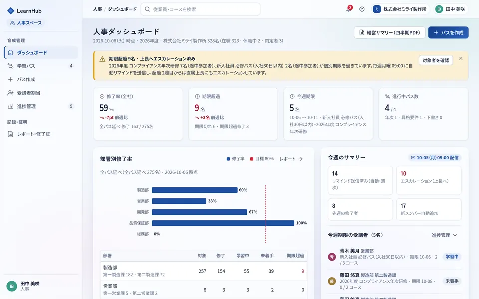Open 進捗管理 in the sidebar

click(x=41, y=106)
